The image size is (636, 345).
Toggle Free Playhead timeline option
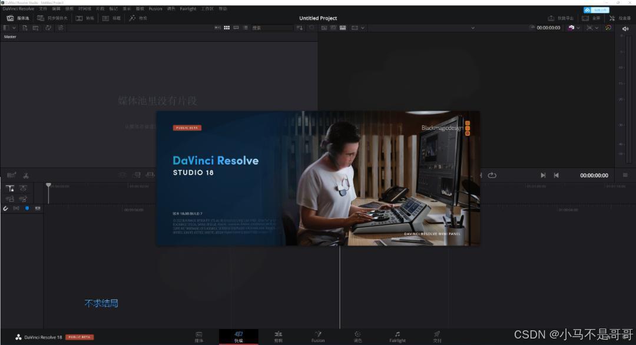tap(23, 188)
